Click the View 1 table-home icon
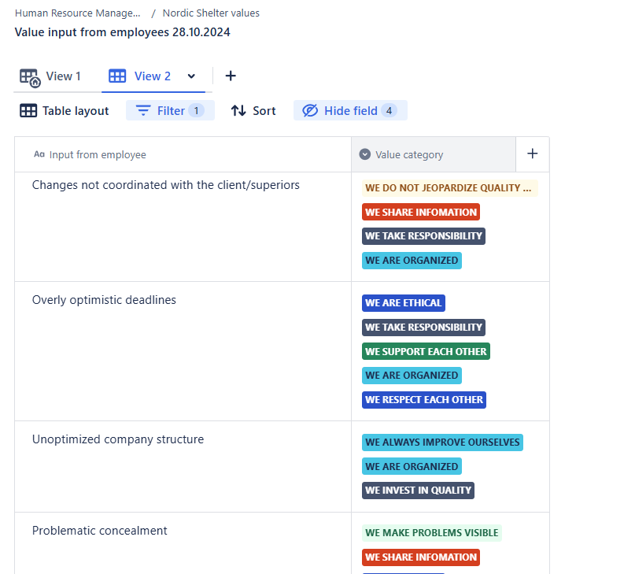This screenshot has width=624, height=574. [30, 78]
